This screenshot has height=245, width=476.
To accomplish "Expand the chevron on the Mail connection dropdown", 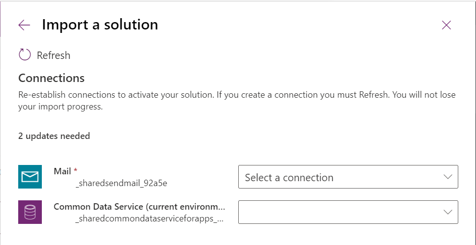I will point(448,177).
